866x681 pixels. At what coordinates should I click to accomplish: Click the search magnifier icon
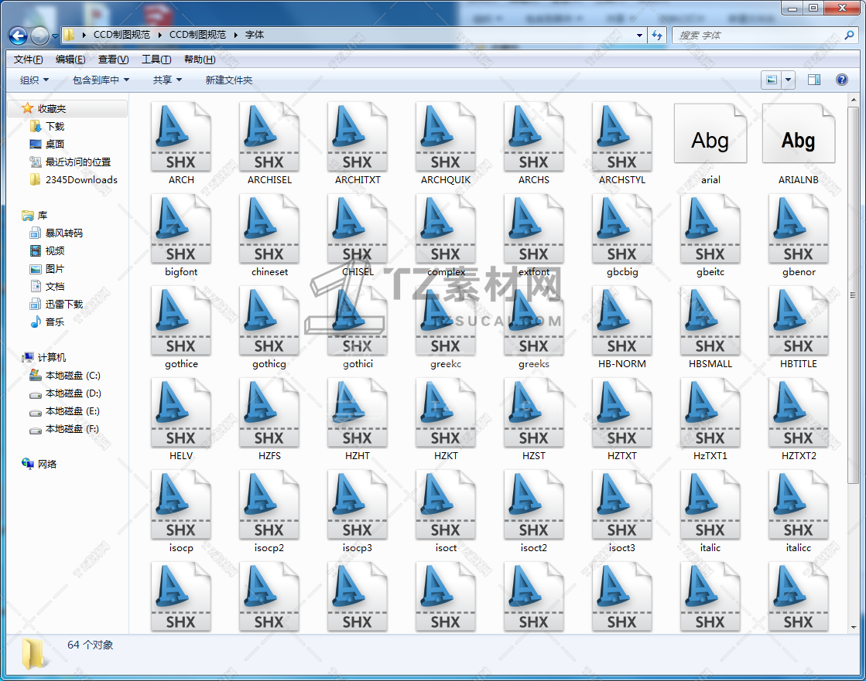[850, 36]
